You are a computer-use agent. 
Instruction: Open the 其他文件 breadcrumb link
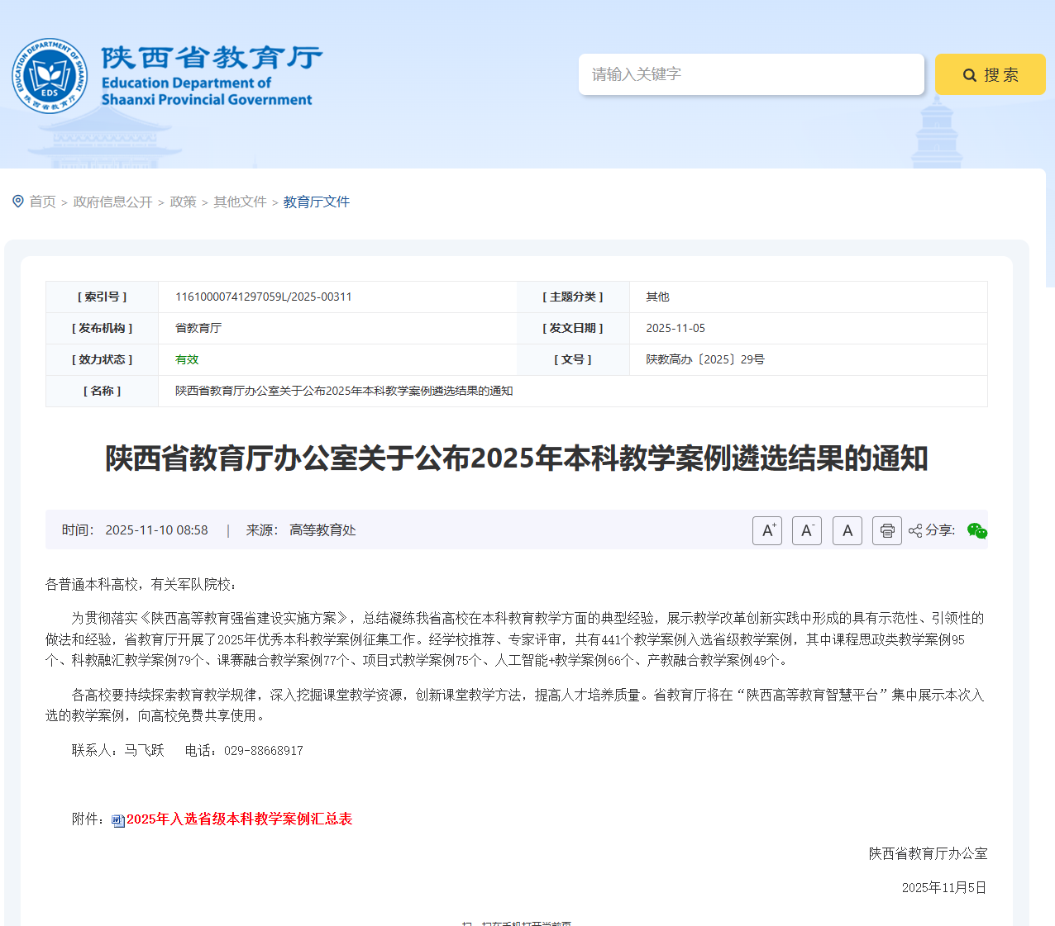pyautogui.click(x=240, y=202)
